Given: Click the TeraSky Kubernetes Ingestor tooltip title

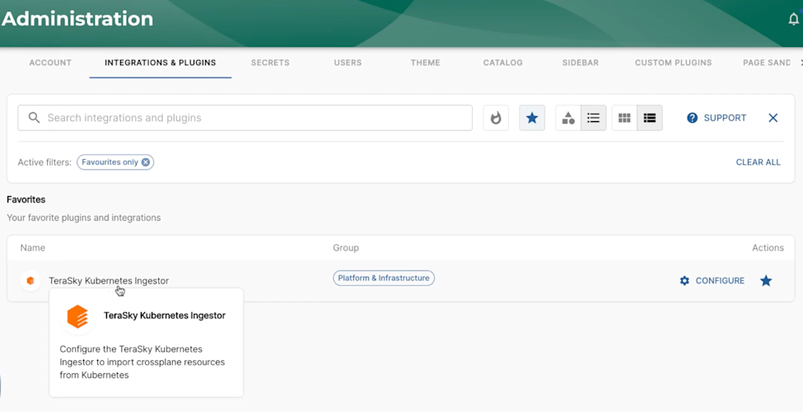Looking at the screenshot, I should (165, 316).
